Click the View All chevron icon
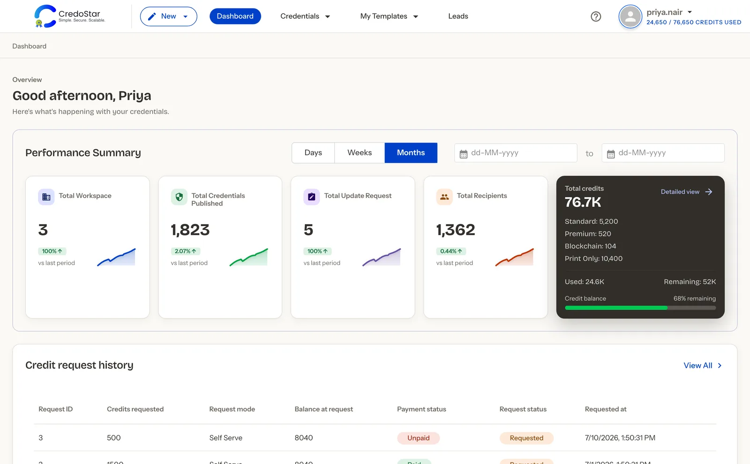 (720, 365)
